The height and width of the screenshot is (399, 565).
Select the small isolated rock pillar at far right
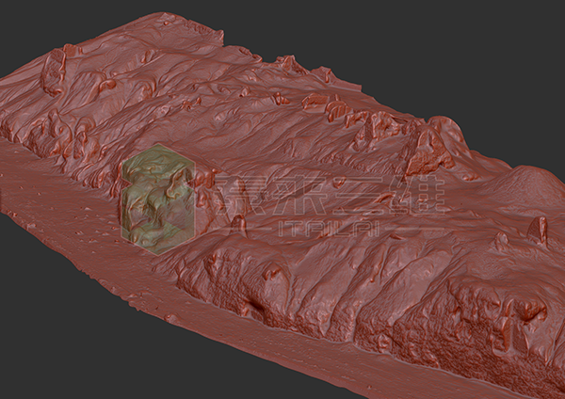point(538,230)
